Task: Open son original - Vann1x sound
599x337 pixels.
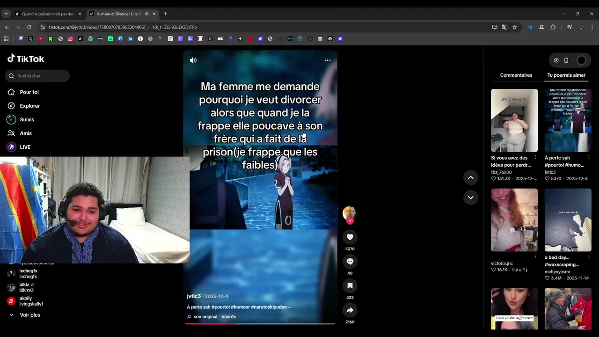Action: [214, 317]
